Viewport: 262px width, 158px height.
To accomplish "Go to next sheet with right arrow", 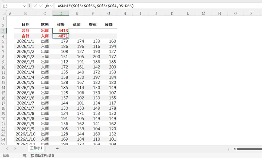I will click(15, 149).
